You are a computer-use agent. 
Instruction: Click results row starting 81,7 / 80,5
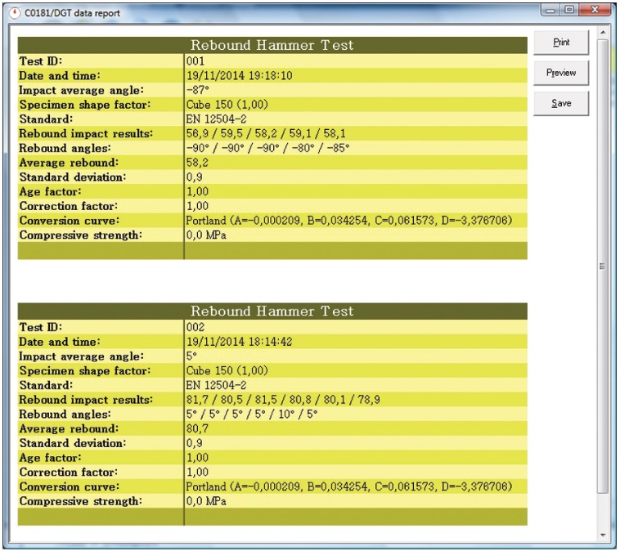283,400
